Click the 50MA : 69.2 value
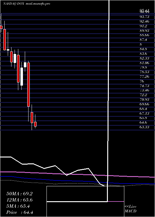The width and height of the screenshot is (155, 217). (19, 194)
